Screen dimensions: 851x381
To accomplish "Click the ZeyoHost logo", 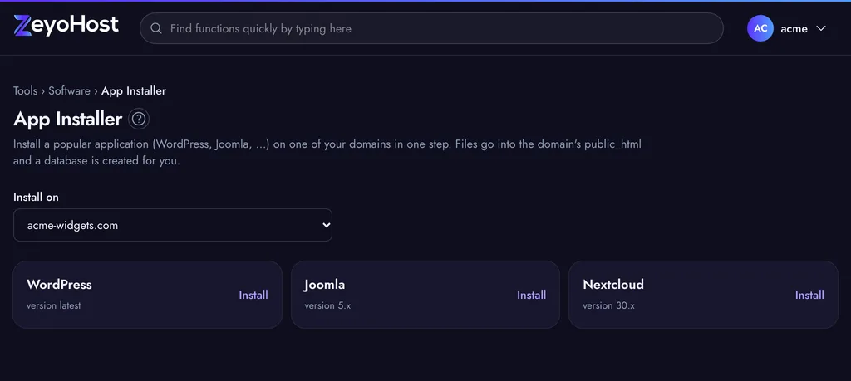I will point(66,26).
